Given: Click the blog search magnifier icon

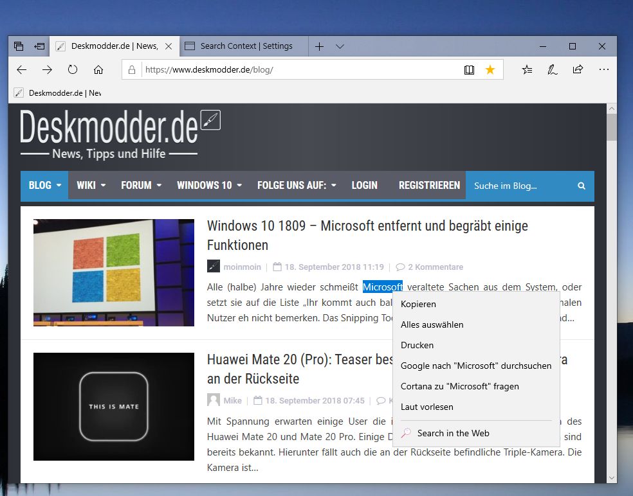Looking at the screenshot, I should pos(582,186).
